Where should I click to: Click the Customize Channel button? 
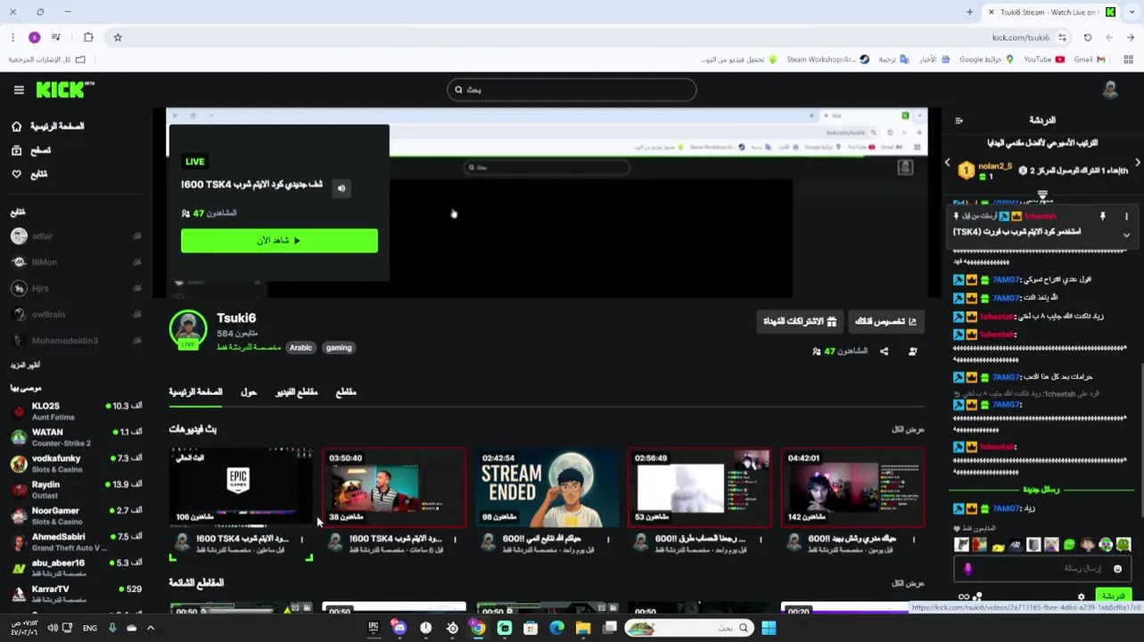pyautogui.click(x=885, y=321)
